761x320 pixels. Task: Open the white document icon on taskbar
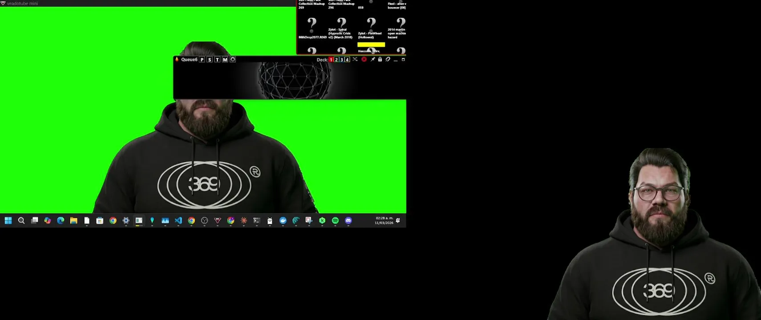tap(87, 220)
